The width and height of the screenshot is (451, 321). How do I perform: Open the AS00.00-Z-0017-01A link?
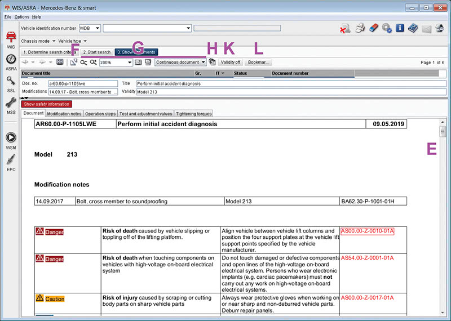[368, 298]
